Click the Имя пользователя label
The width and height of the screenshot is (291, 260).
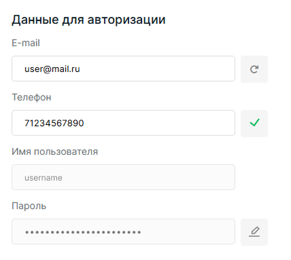(x=55, y=151)
